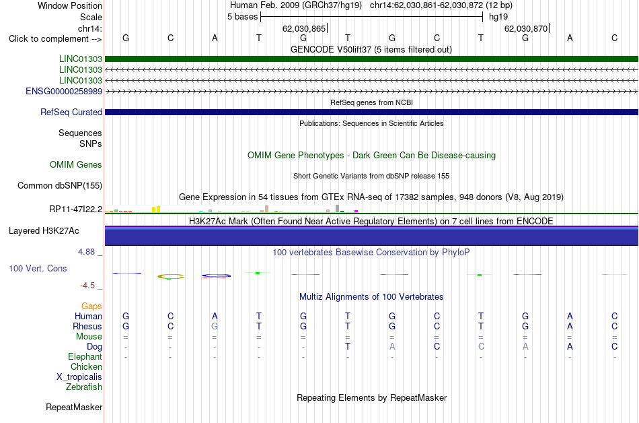Click the 5 bases scale bar label
The width and height of the screenshot is (639, 423).
tap(242, 17)
